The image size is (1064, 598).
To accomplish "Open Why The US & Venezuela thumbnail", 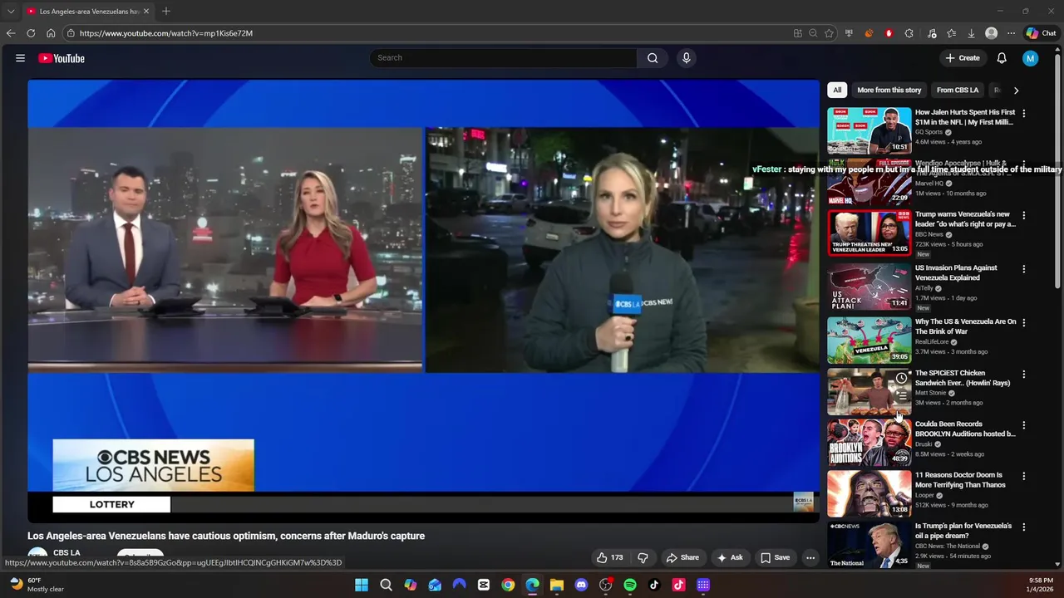I will pyautogui.click(x=869, y=341).
